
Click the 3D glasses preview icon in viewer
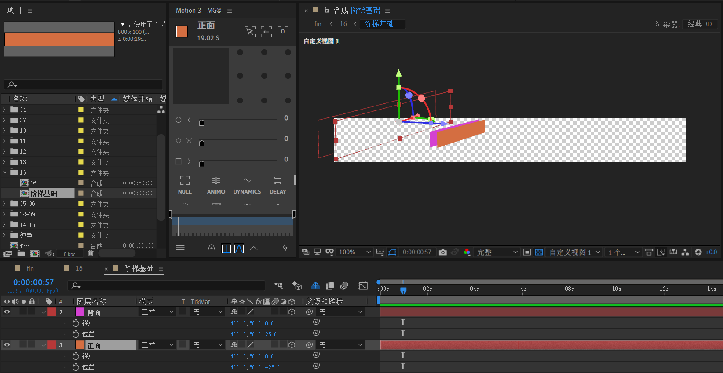point(329,252)
